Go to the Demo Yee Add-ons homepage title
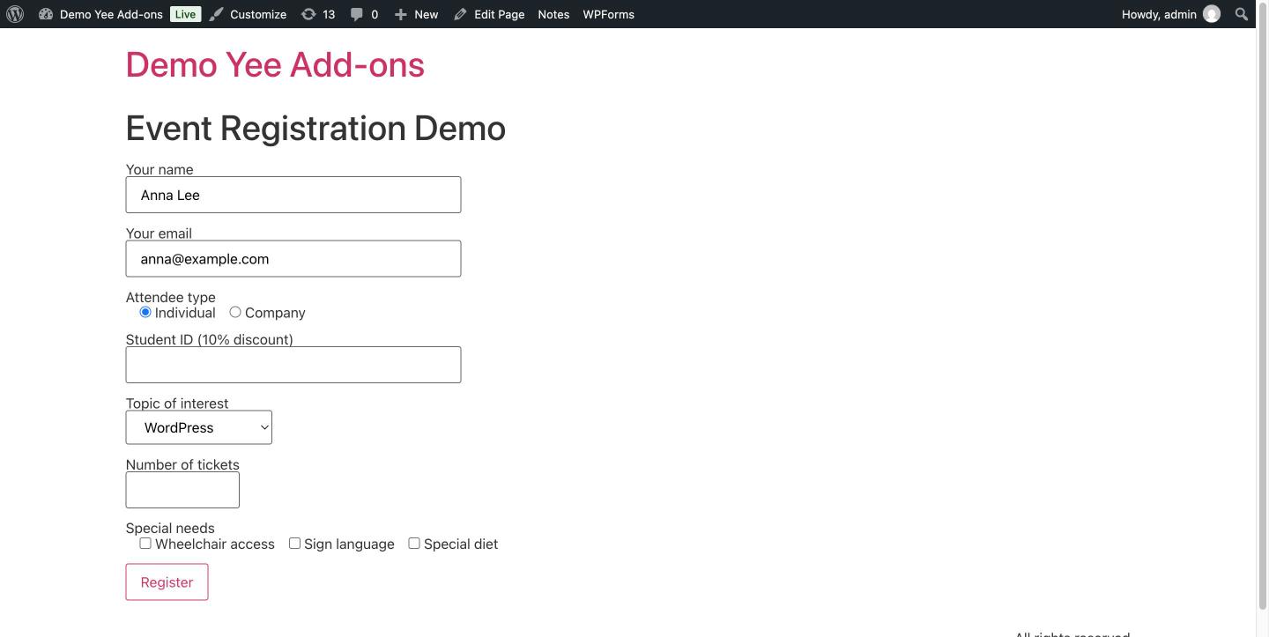 click(x=275, y=64)
